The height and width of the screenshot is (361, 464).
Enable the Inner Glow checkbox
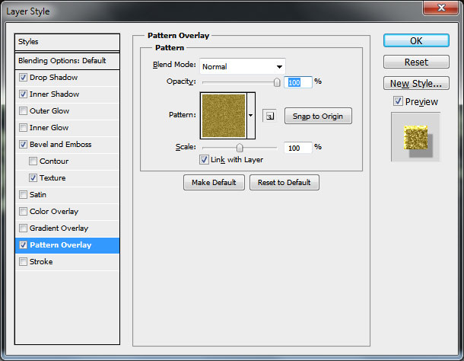tap(23, 128)
